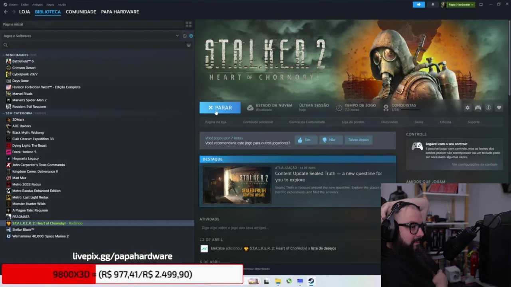This screenshot has width=511, height=287.
Task: Open the blue announcements megaphone
Action: 418,5
